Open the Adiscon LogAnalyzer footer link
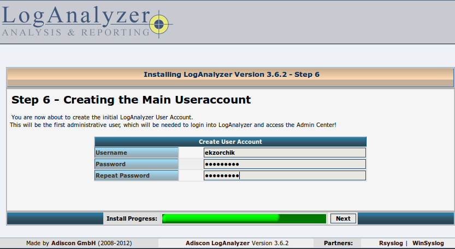This screenshot has height=249, width=455. point(217,243)
